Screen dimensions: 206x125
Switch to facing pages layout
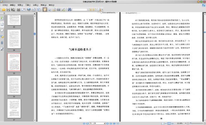pyautogui.click(x=169, y=123)
